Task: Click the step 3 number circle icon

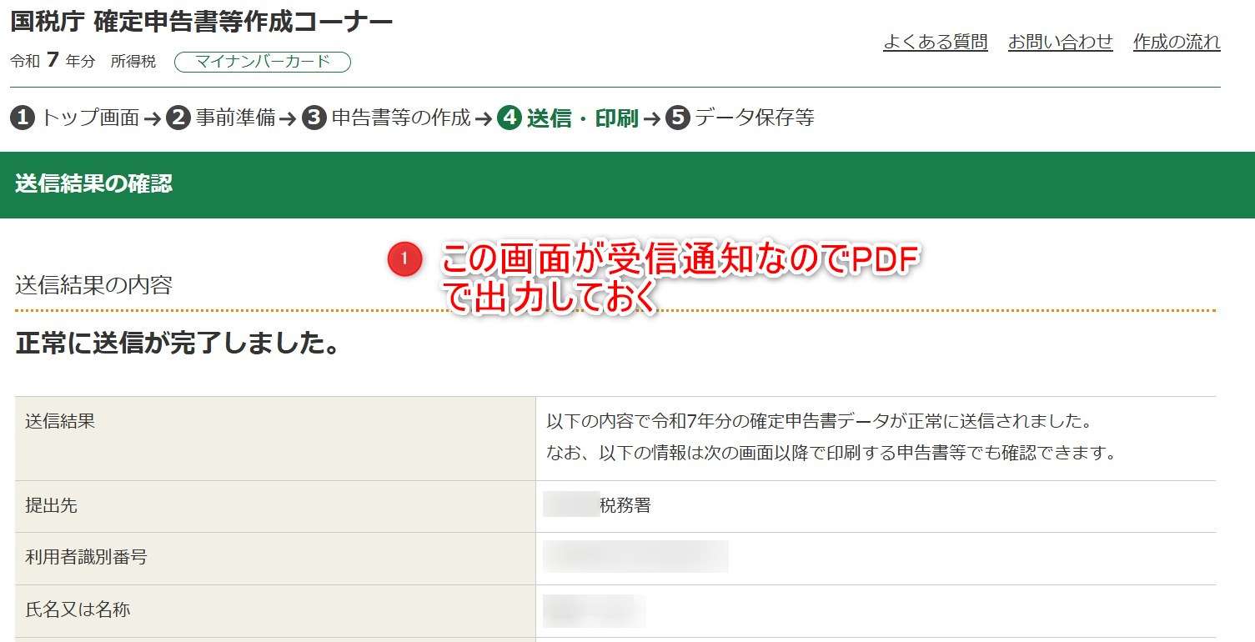Action: (x=314, y=118)
